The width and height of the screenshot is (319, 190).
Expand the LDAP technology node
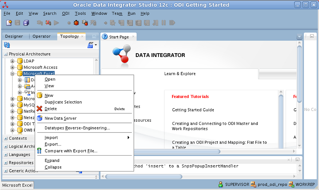[12, 61]
